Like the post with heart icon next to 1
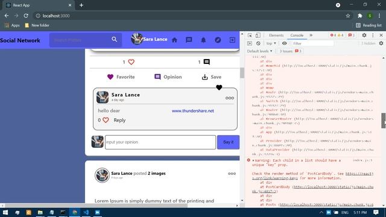The height and width of the screenshot is (217, 386). pyautogui.click(x=131, y=62)
